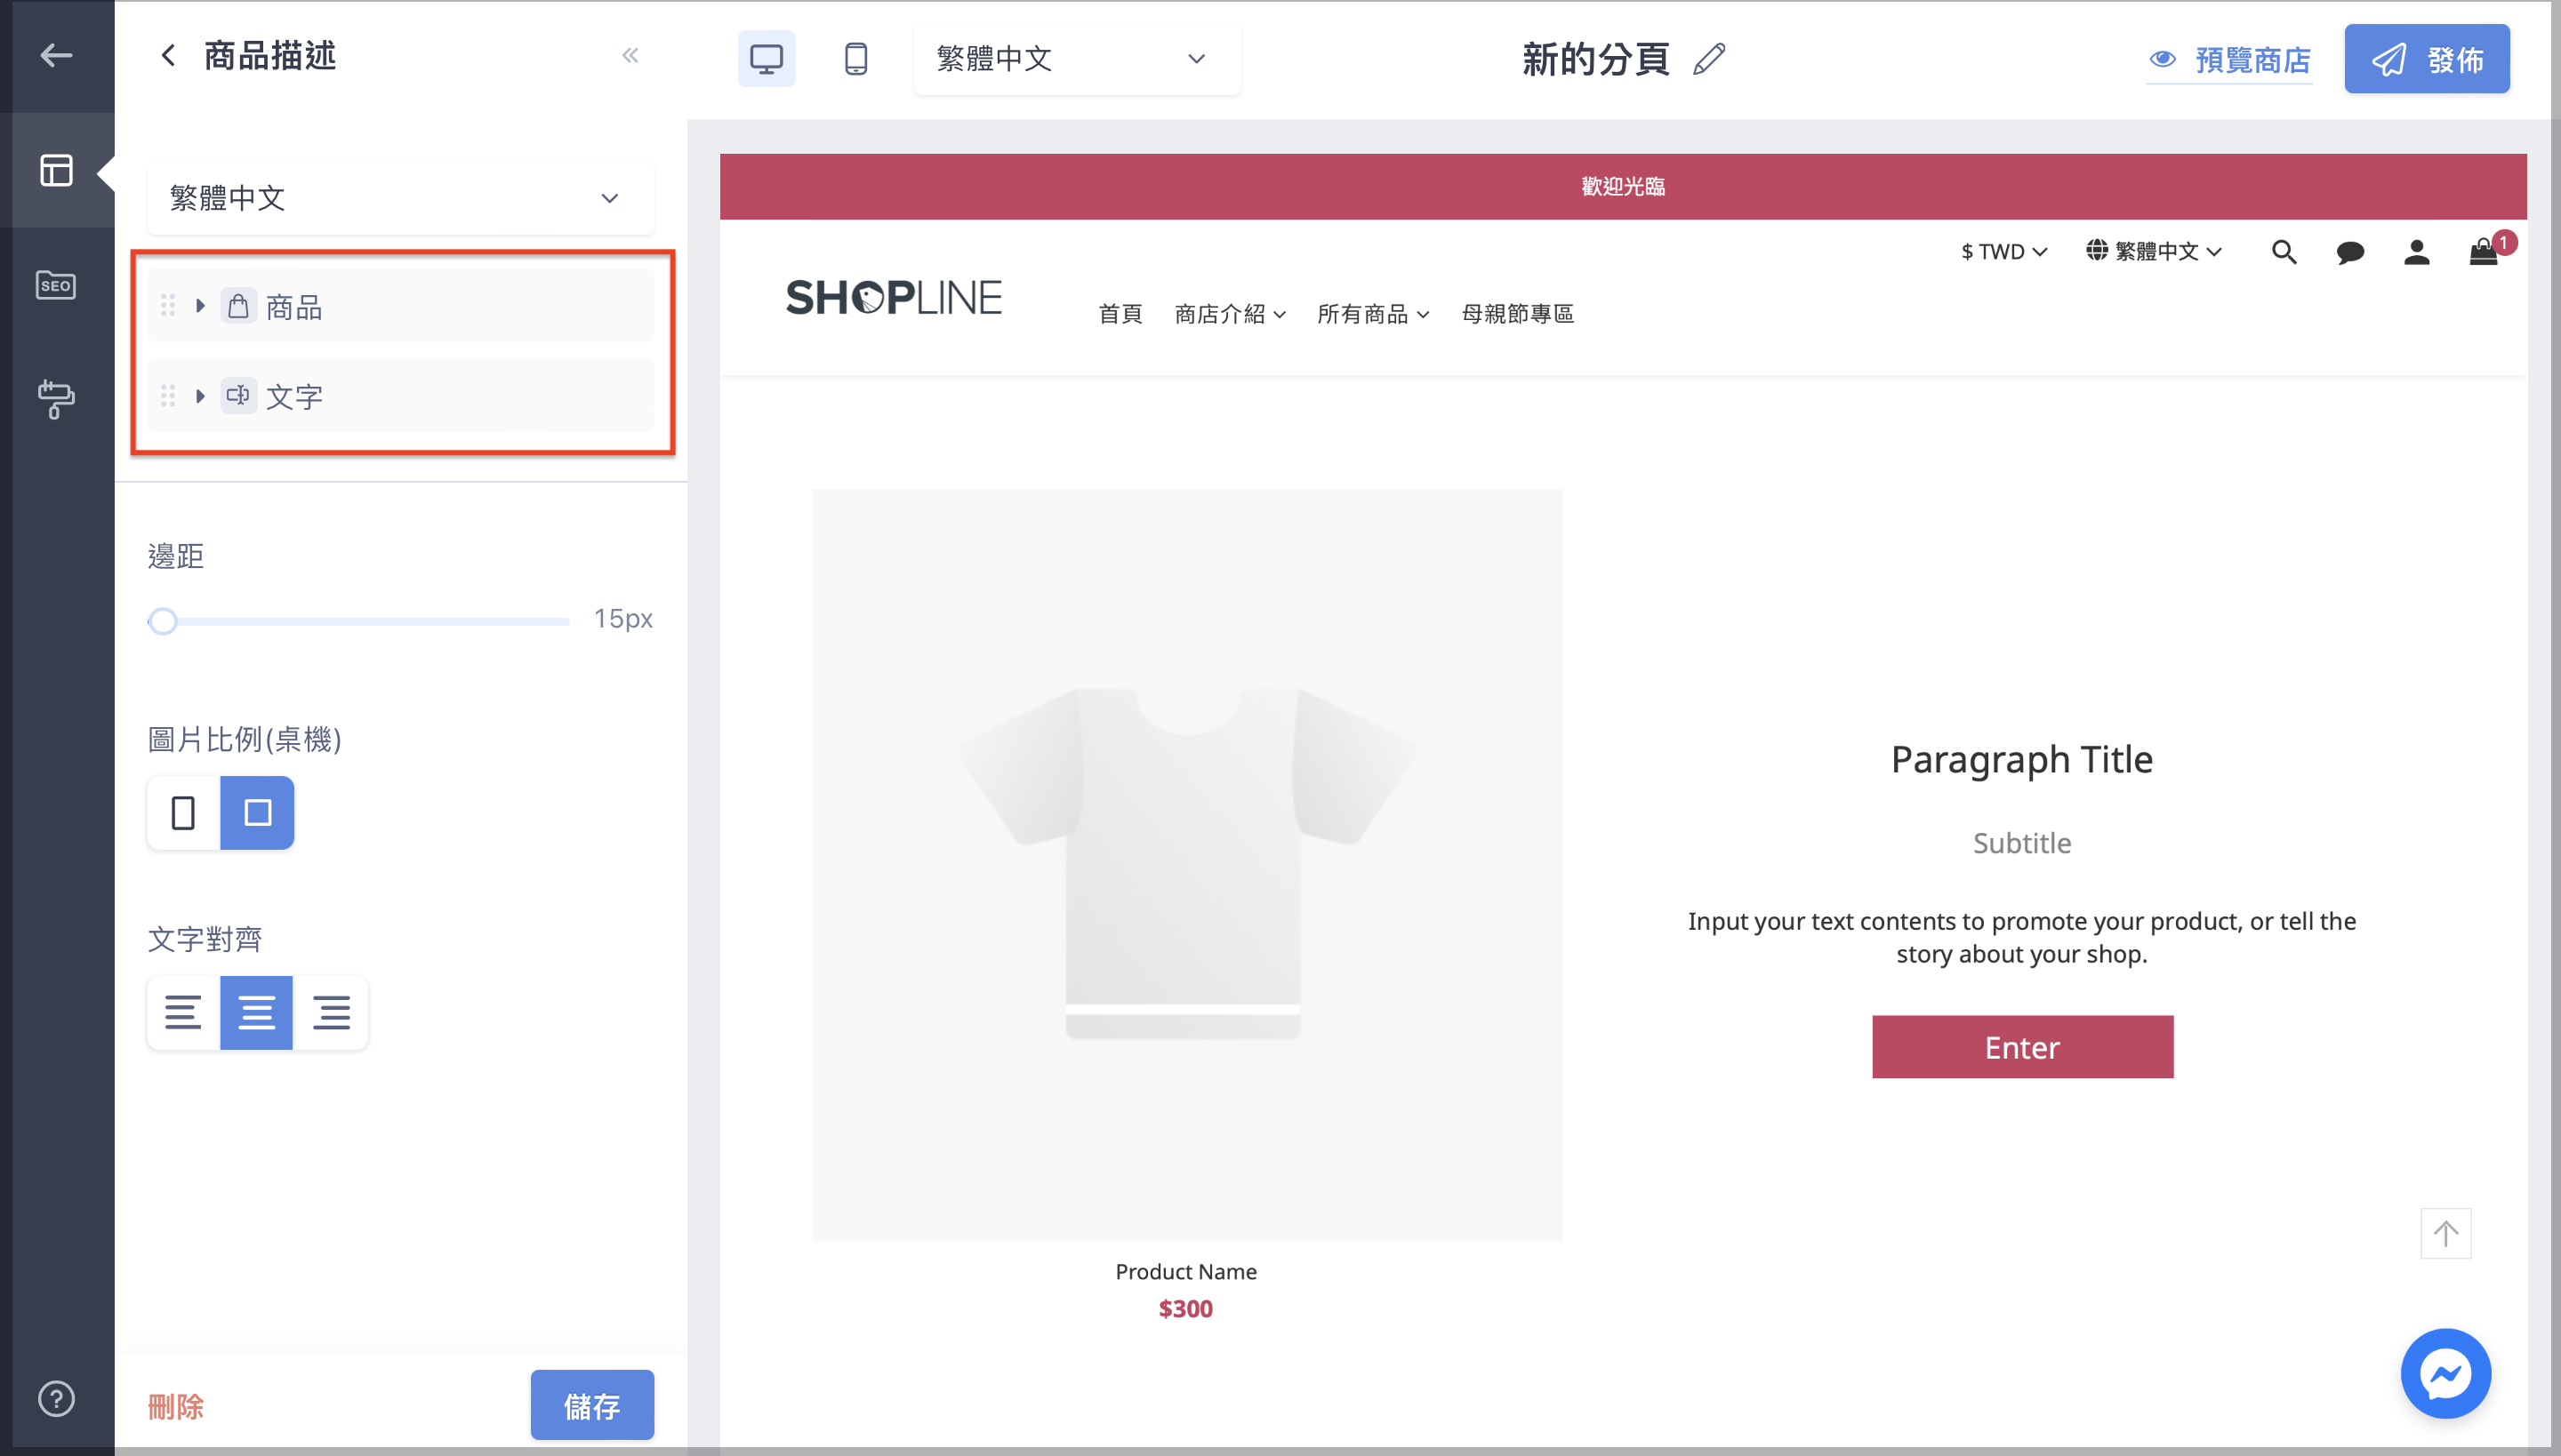Open the 首頁 menu item
The image size is (2561, 1456).
point(1120,314)
